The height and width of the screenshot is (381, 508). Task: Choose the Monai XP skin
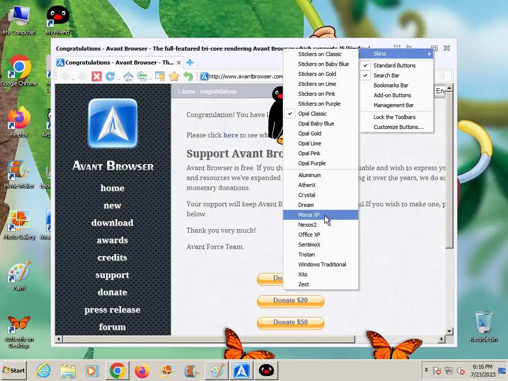[x=321, y=215]
